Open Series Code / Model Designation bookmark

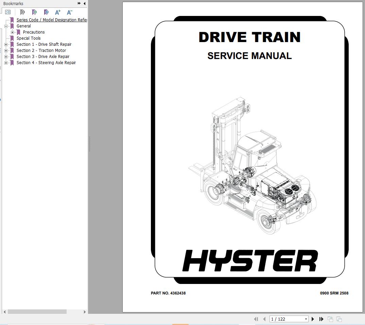coord(51,20)
